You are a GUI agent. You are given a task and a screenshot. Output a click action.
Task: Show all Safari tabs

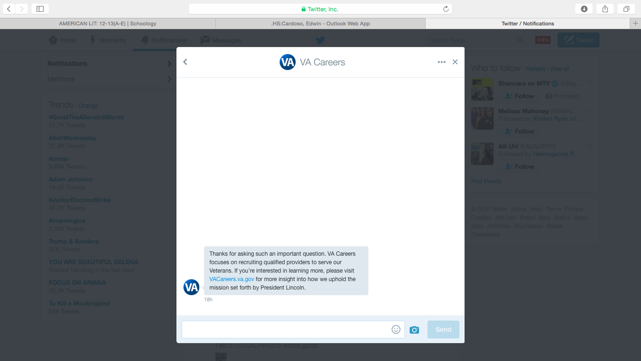pos(626,9)
